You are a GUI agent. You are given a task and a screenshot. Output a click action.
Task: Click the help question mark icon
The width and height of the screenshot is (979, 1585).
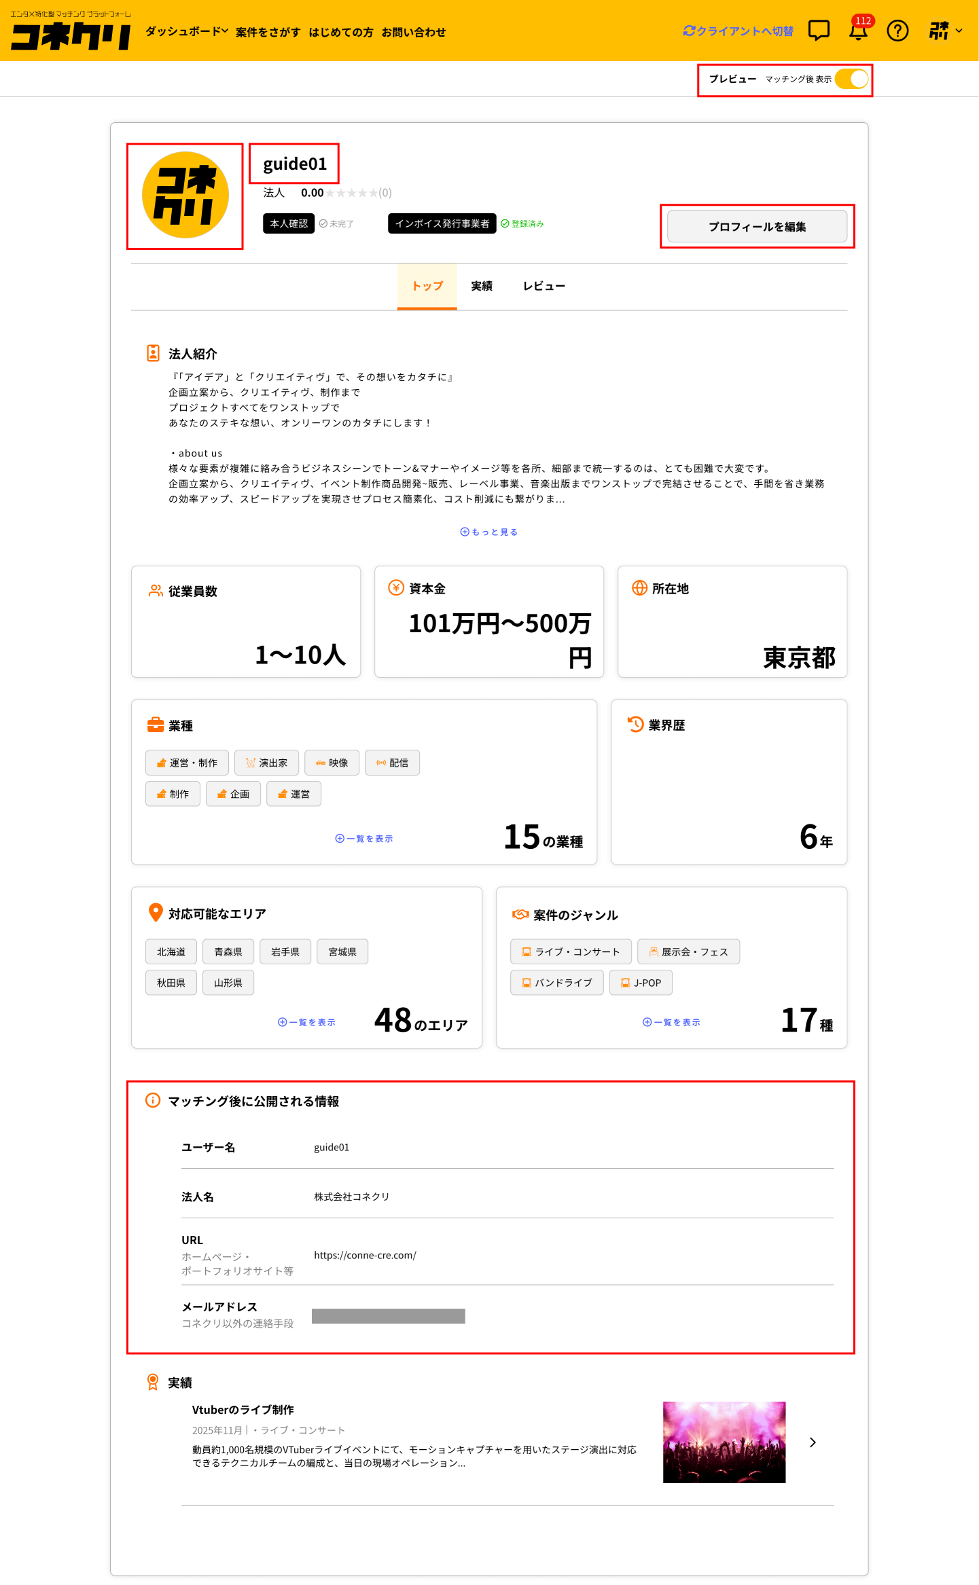[x=897, y=31]
